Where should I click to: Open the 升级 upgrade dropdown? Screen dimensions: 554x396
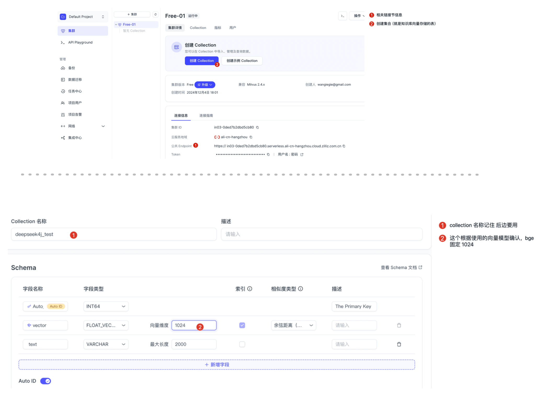tap(205, 85)
